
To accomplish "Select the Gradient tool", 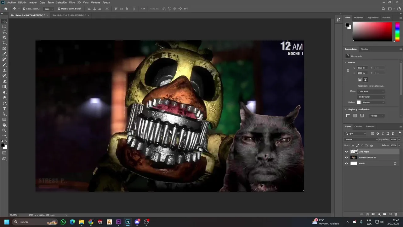I will 4,87.
